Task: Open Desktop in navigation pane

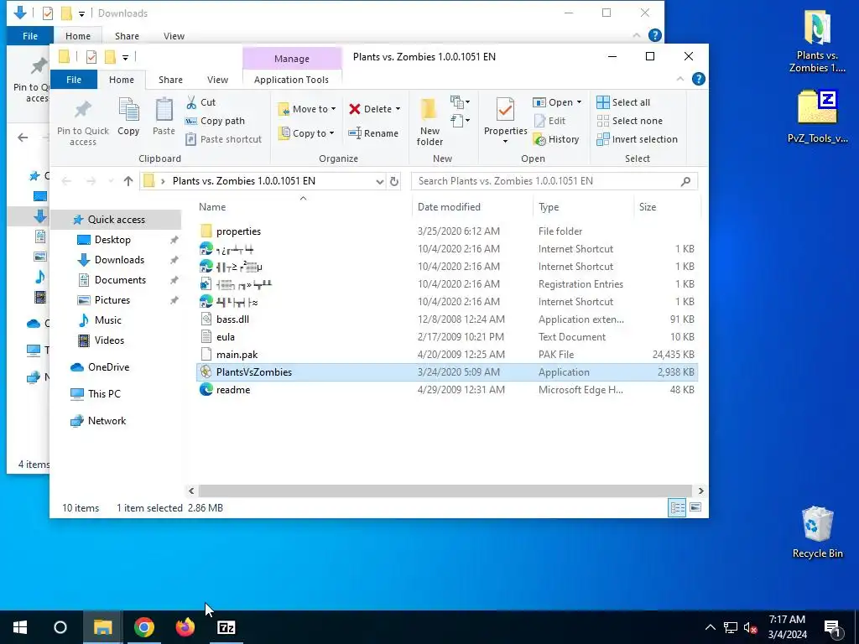Action: [x=112, y=240]
